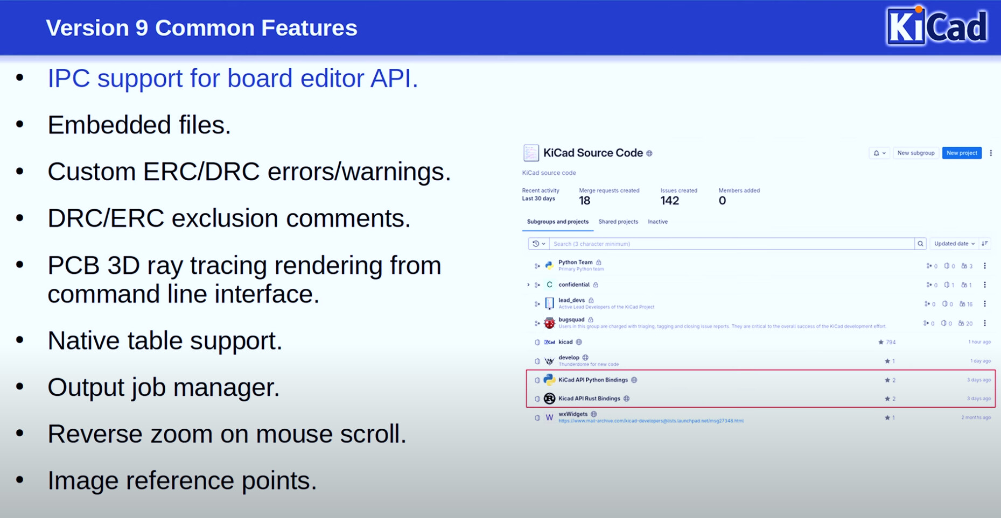The width and height of the screenshot is (1001, 518).
Task: Click the KiCad logo in slide header
Action: point(937,26)
